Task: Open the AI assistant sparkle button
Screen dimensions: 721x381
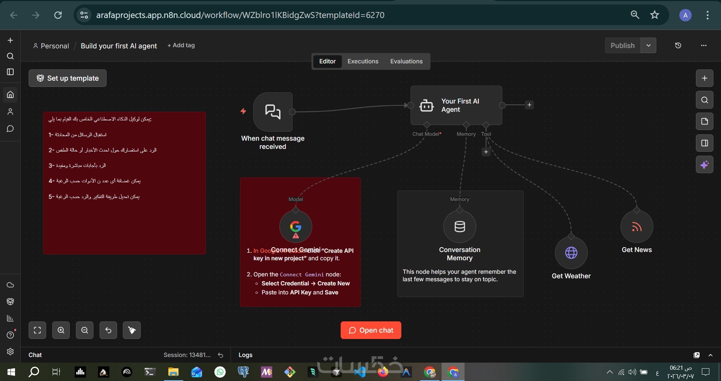Action: coord(704,165)
